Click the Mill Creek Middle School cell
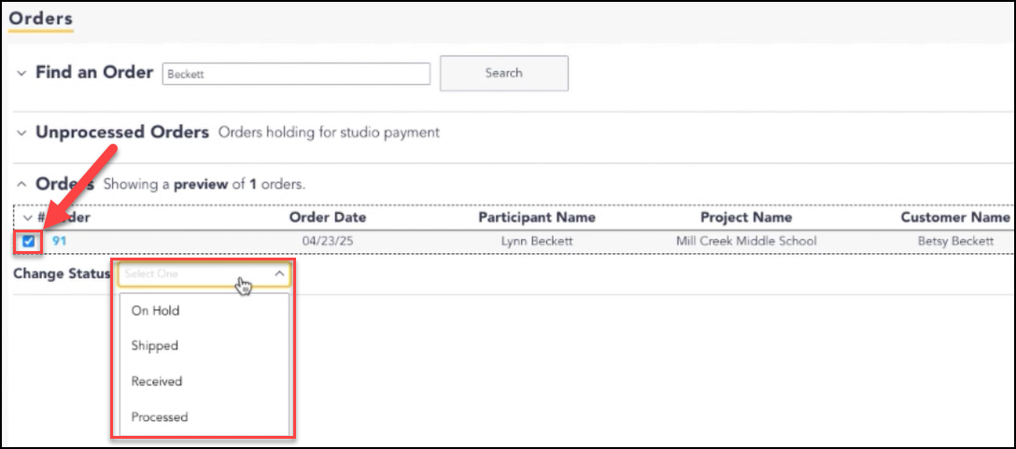This screenshot has height=449, width=1016. pos(746,241)
